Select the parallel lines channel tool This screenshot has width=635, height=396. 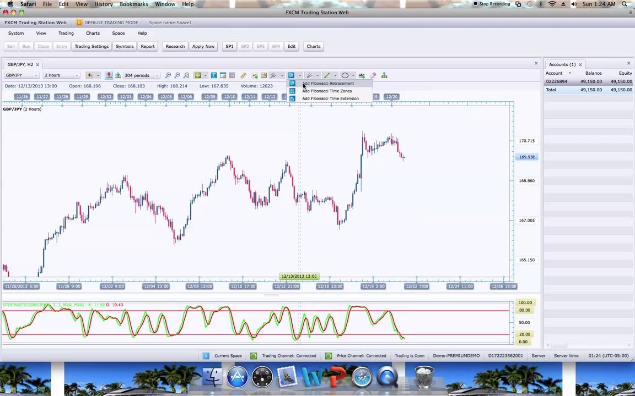click(x=273, y=75)
